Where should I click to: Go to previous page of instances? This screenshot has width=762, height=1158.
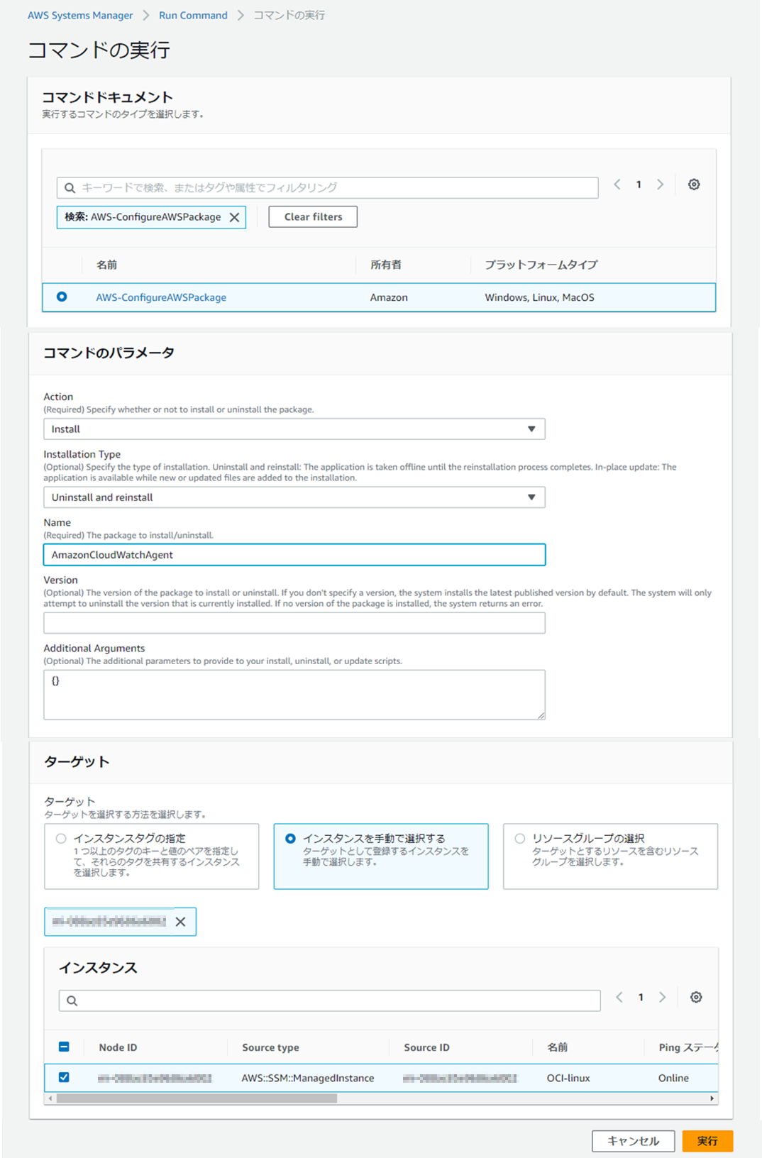point(619,998)
